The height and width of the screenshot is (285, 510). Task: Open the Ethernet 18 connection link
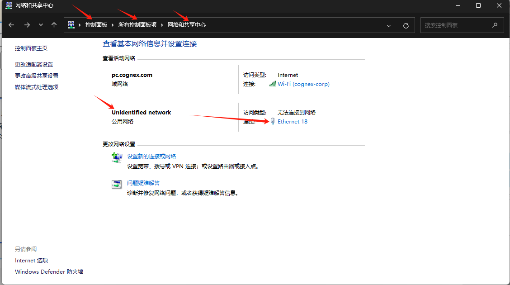click(x=293, y=122)
